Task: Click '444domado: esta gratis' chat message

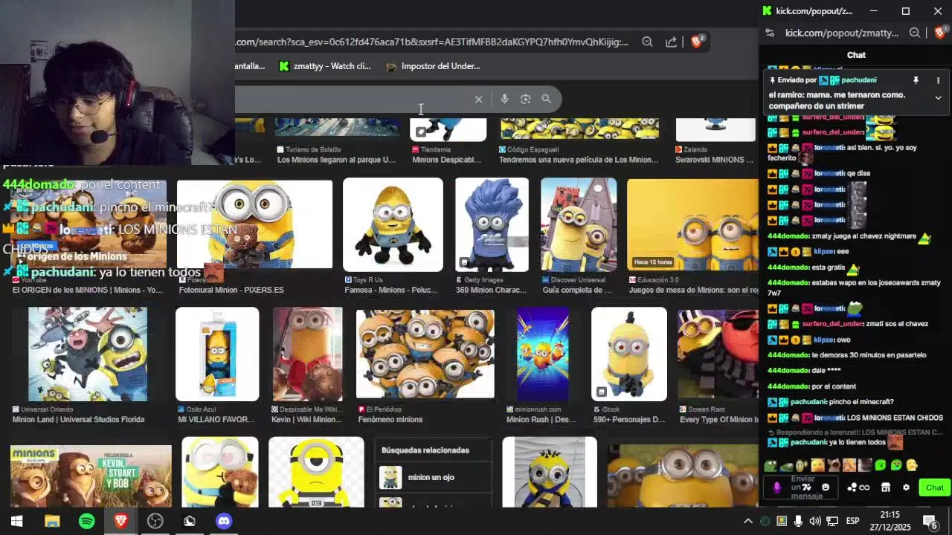Action: pyautogui.click(x=814, y=267)
